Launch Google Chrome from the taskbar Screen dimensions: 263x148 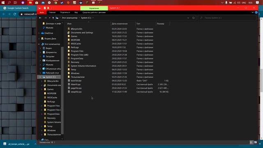(x=55, y=3)
